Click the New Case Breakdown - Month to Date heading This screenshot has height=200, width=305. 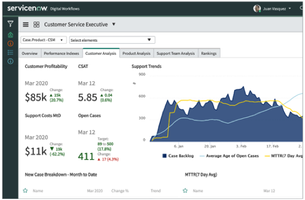pyautogui.click(x=61, y=175)
